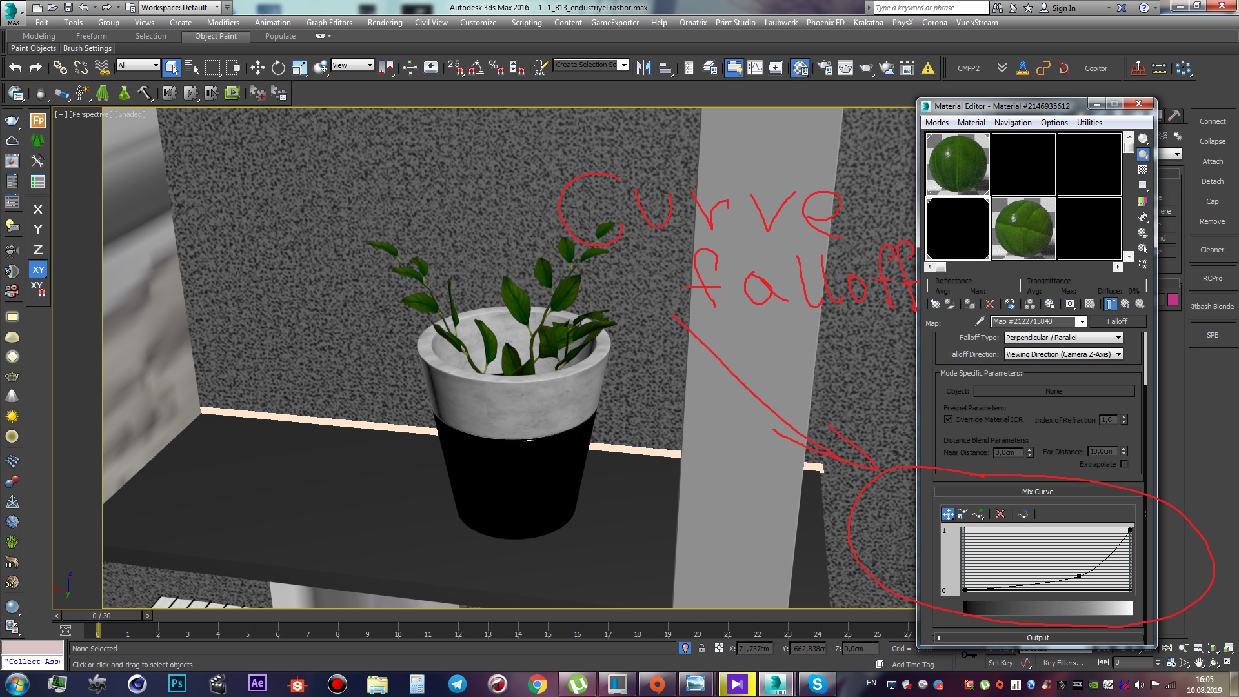
Task: Toggle the Angle Snap icon
Action: click(x=476, y=68)
